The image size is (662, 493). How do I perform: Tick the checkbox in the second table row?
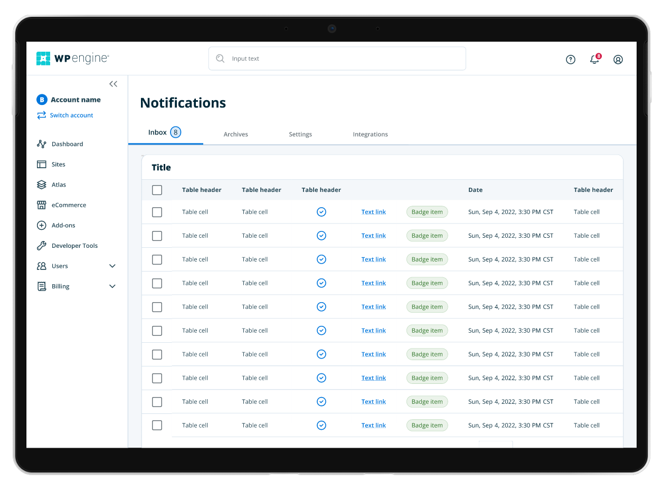pos(157,236)
